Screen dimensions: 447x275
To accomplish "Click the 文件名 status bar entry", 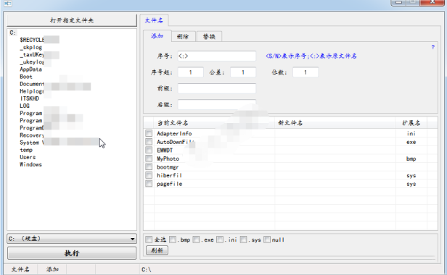I will (20, 269).
